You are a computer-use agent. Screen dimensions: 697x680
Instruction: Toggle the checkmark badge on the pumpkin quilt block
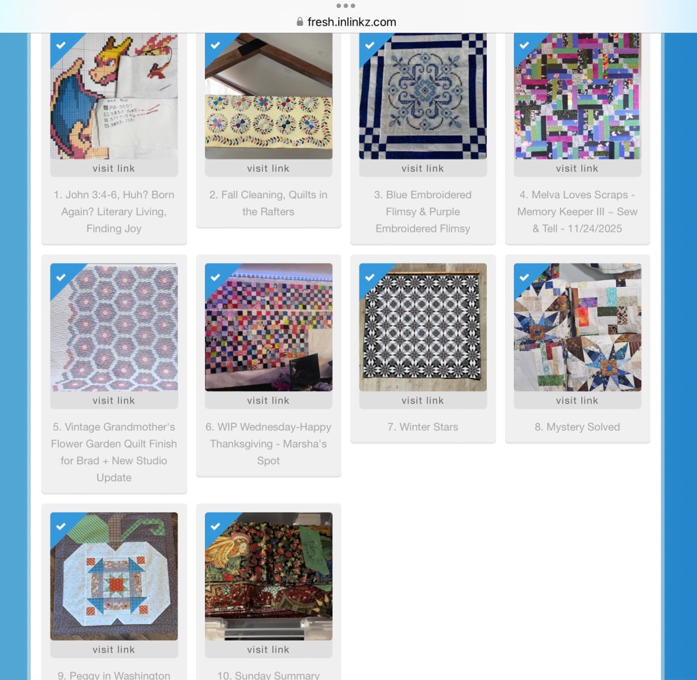click(61, 526)
